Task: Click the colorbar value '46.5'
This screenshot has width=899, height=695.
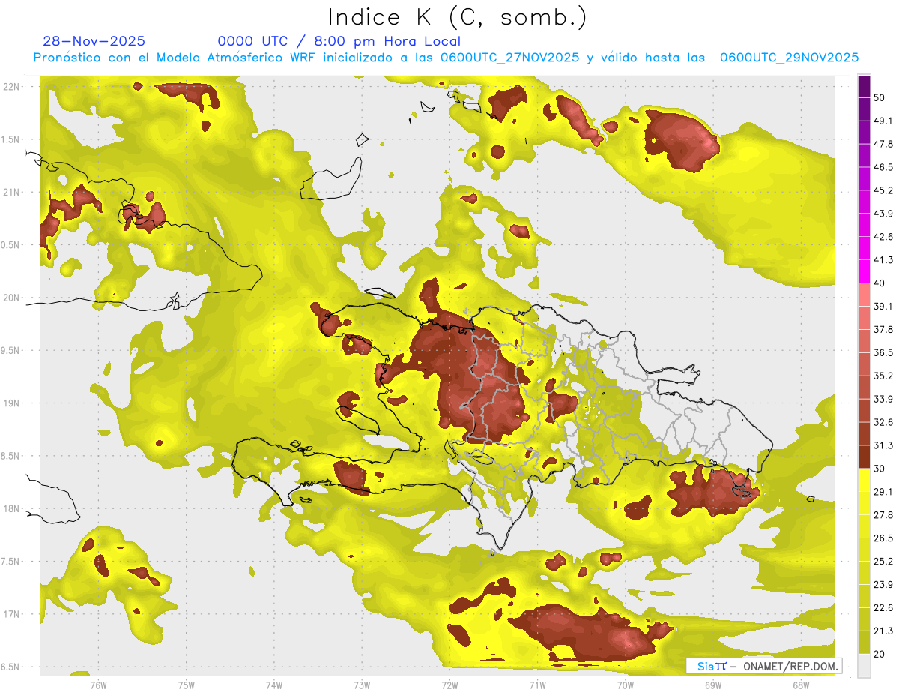Action: (x=883, y=167)
